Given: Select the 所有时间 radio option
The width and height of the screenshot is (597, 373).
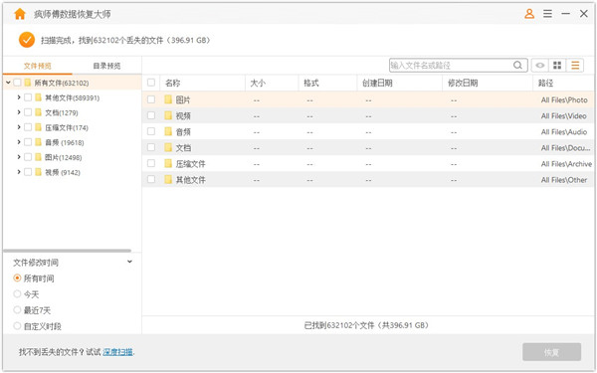Looking at the screenshot, I should click(x=17, y=279).
